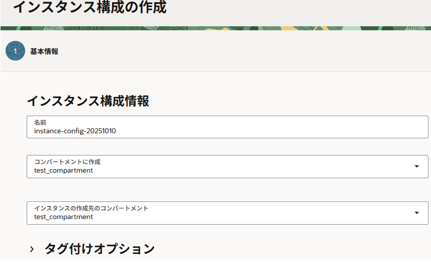Viewport: 431px width, 262px height.
Task: Click the arrow icon on コンパートメントに作成
Action: (x=416, y=167)
